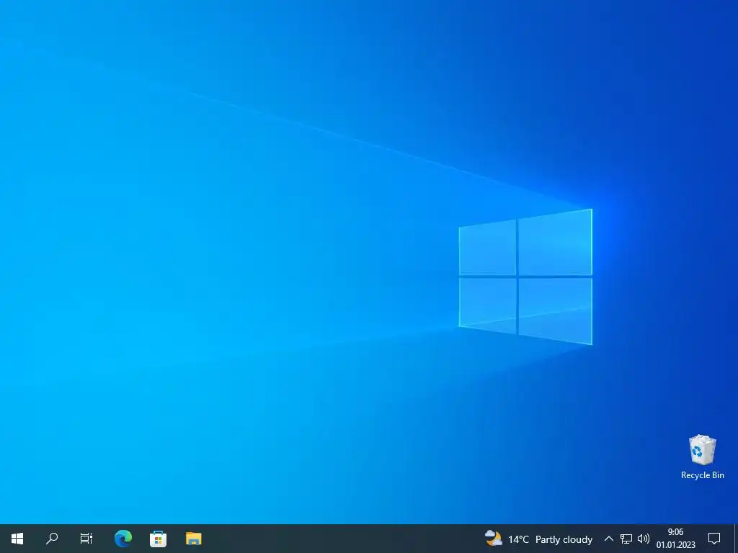Open File Explorer from taskbar

click(193, 539)
